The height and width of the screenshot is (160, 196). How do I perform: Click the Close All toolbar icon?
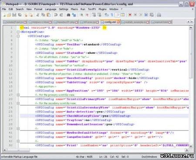coord(31,15)
